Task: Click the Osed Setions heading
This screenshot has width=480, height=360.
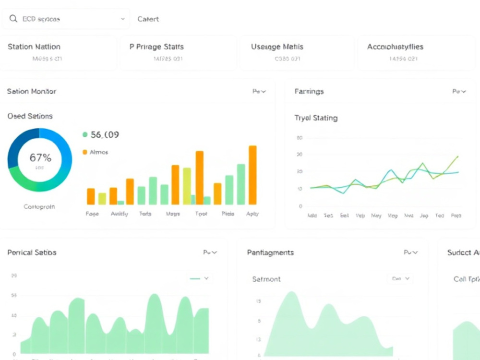Action: pos(30,116)
